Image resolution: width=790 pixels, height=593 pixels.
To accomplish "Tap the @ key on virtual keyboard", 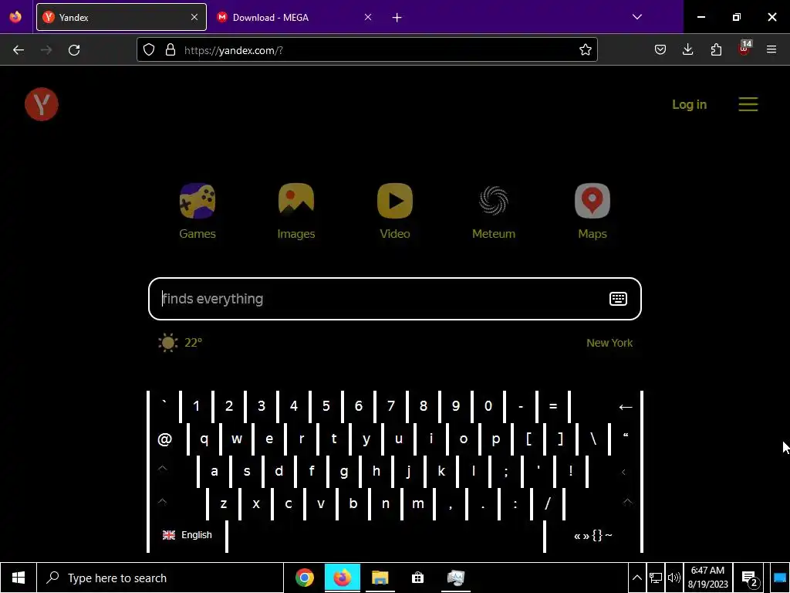I will (x=165, y=439).
